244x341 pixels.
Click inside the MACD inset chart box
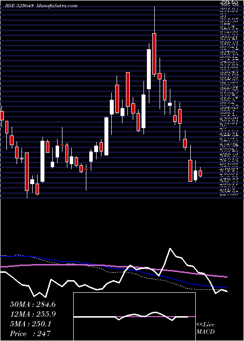(134, 317)
